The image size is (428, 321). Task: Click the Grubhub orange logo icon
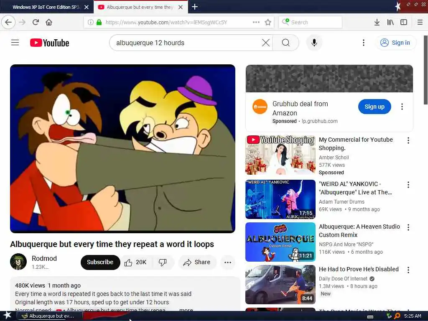point(260,107)
